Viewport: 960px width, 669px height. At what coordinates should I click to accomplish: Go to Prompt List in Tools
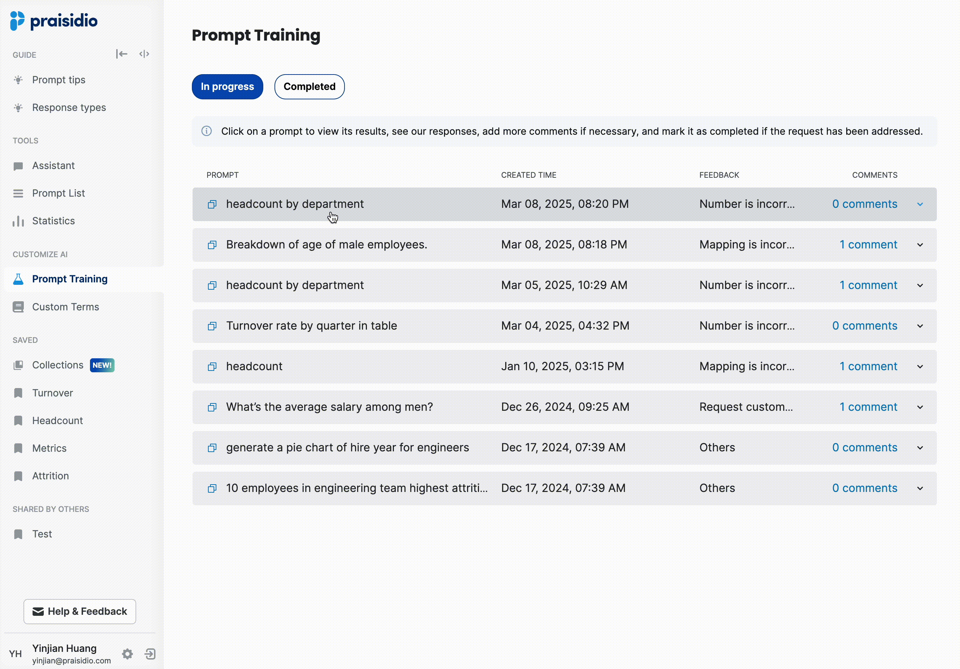coord(58,193)
